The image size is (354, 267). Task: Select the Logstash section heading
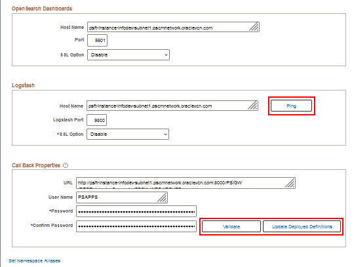pyautogui.click(x=23, y=85)
